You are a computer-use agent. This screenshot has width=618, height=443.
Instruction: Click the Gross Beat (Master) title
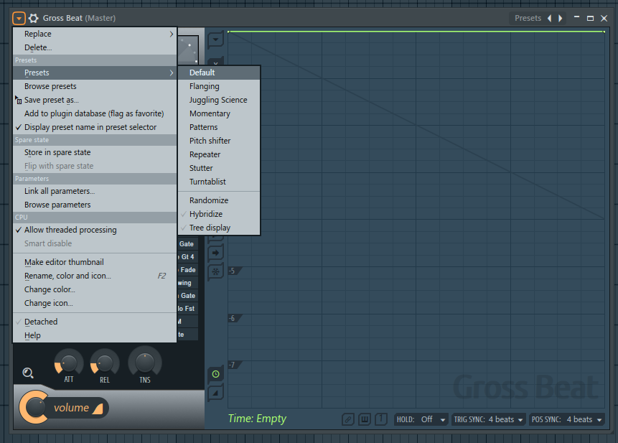click(x=79, y=18)
